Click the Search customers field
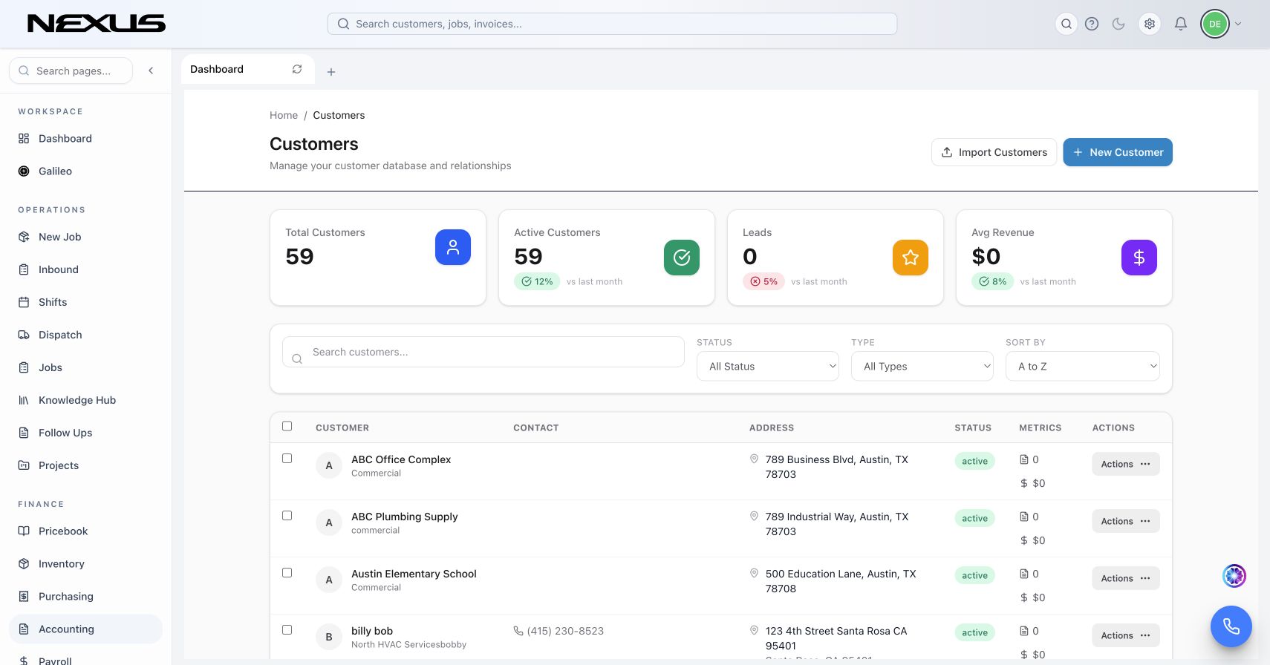The image size is (1270, 665). pyautogui.click(x=483, y=352)
